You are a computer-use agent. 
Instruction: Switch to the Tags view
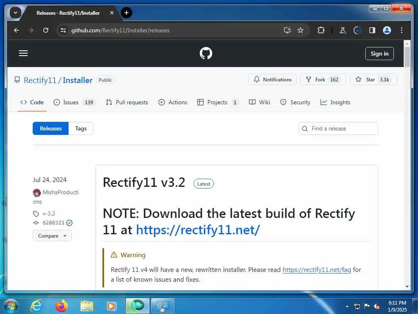tap(81, 128)
